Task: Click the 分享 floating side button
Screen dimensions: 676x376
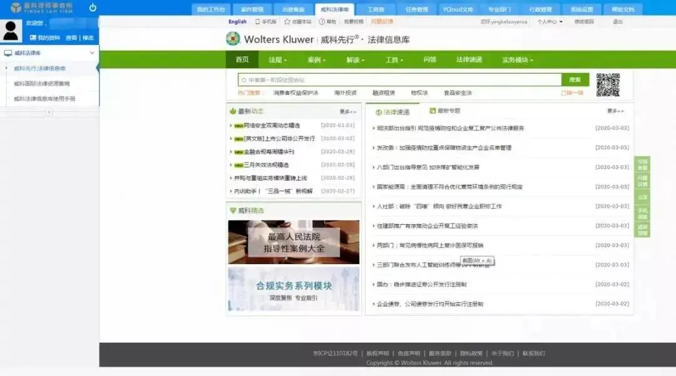Action: (x=642, y=197)
